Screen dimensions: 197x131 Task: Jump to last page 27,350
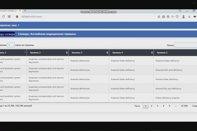(x=184, y=106)
